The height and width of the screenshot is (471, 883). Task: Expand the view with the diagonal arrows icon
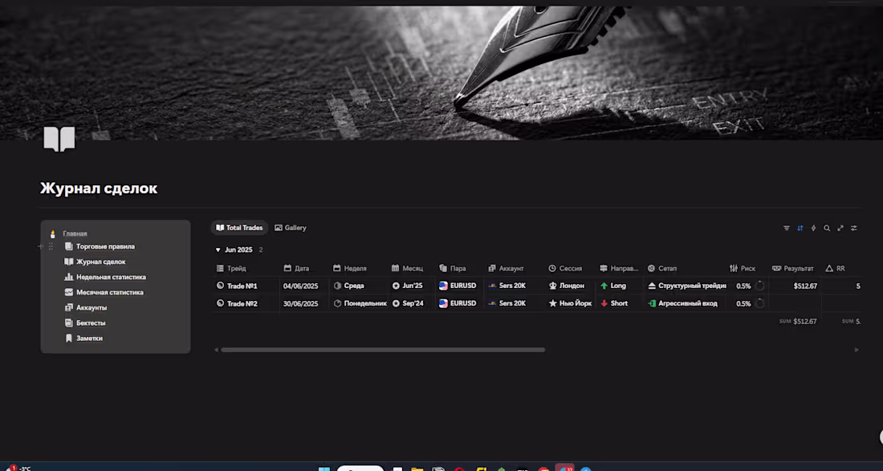click(840, 227)
